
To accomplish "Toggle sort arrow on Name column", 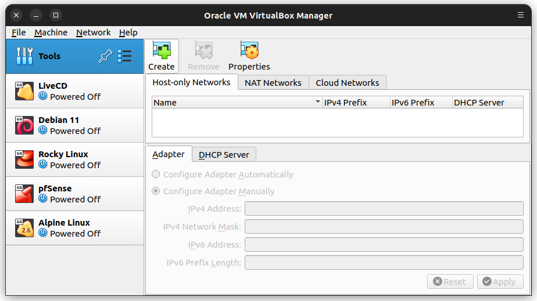I will click(x=317, y=102).
